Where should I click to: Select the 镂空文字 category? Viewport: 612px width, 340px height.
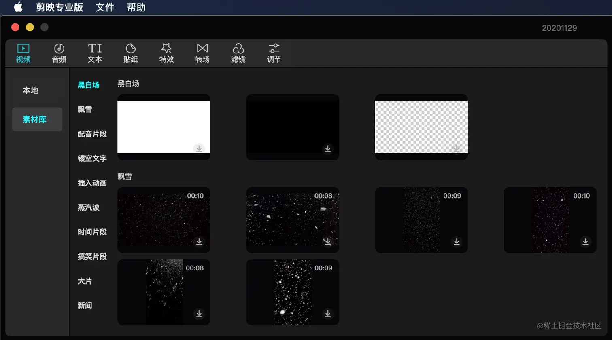pos(92,158)
